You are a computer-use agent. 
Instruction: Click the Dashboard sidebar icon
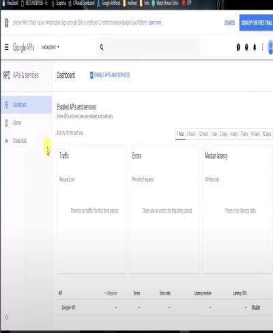7,105
